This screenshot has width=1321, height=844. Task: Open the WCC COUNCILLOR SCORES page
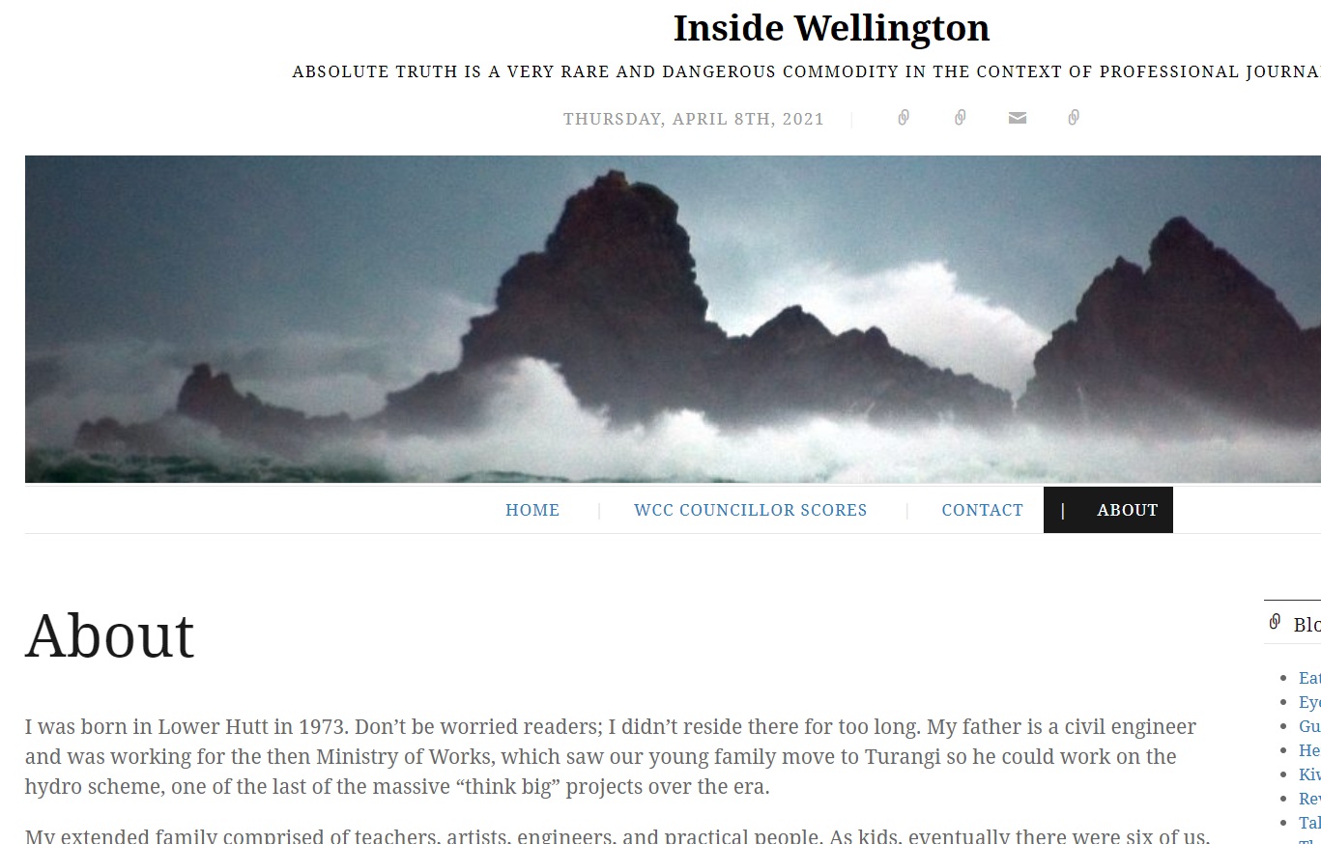pos(751,510)
